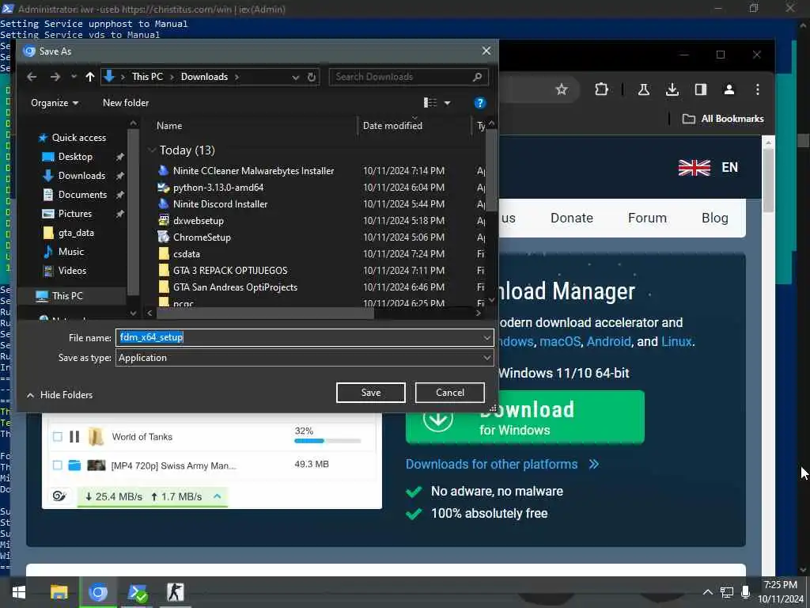Refresh the Downloads folder listing
This screenshot has height=608, width=810.
point(312,77)
